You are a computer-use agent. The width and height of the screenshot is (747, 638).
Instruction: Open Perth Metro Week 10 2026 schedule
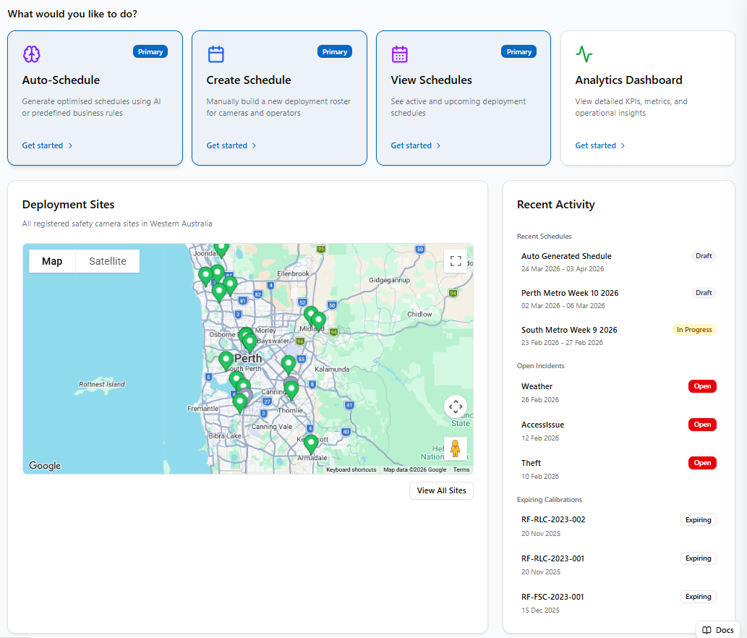tap(618, 299)
